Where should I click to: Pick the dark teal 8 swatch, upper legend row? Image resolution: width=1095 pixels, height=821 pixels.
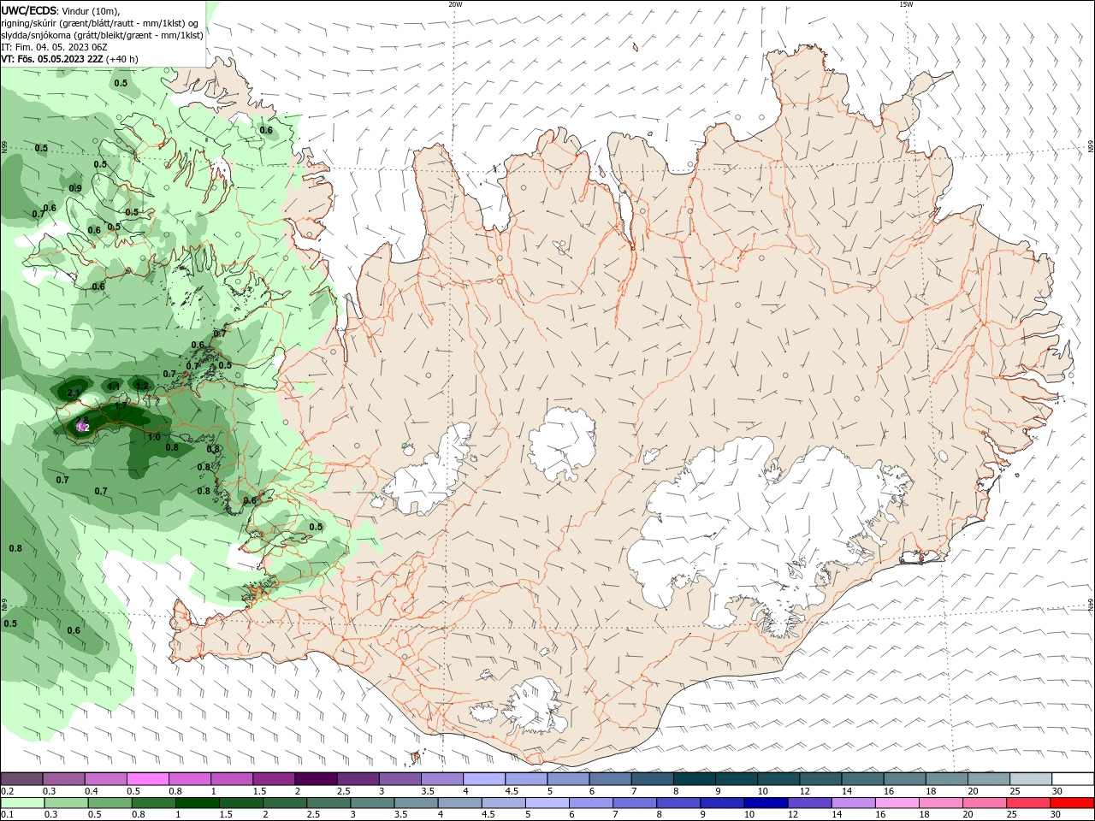click(x=695, y=779)
